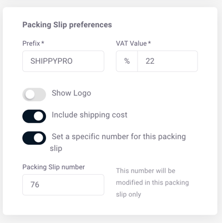Click the required asterisk next to Prefix
Image resolution: width=222 pixels, height=223 pixels.
(x=43, y=43)
